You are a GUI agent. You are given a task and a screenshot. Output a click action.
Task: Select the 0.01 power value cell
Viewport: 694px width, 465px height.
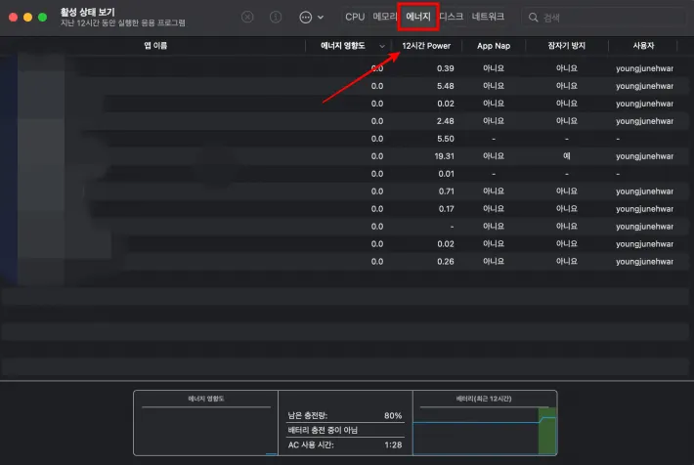(x=446, y=174)
